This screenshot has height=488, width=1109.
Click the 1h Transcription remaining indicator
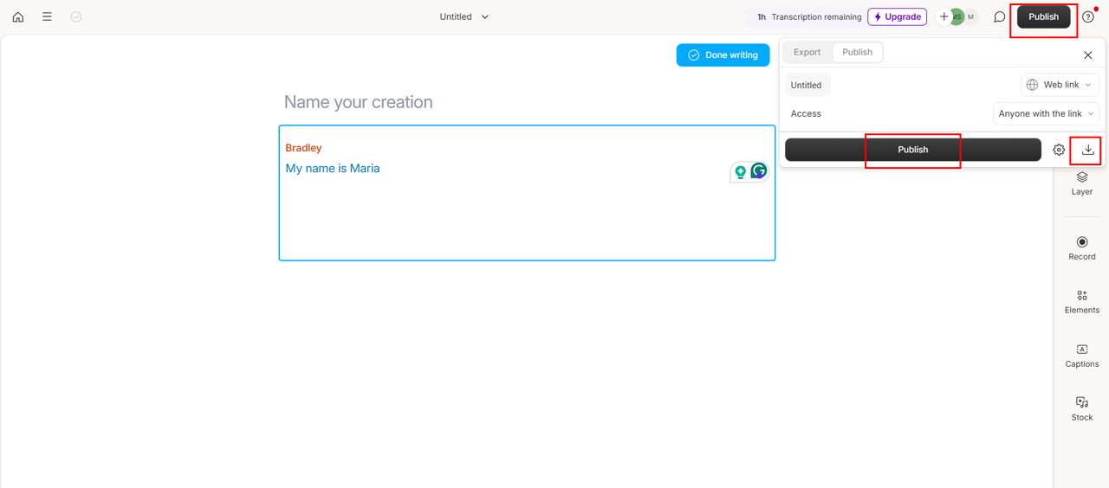[x=809, y=16]
